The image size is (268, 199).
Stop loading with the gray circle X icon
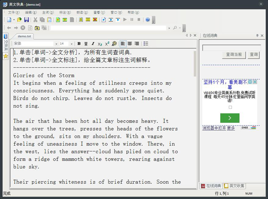pyautogui.click(x=23, y=28)
